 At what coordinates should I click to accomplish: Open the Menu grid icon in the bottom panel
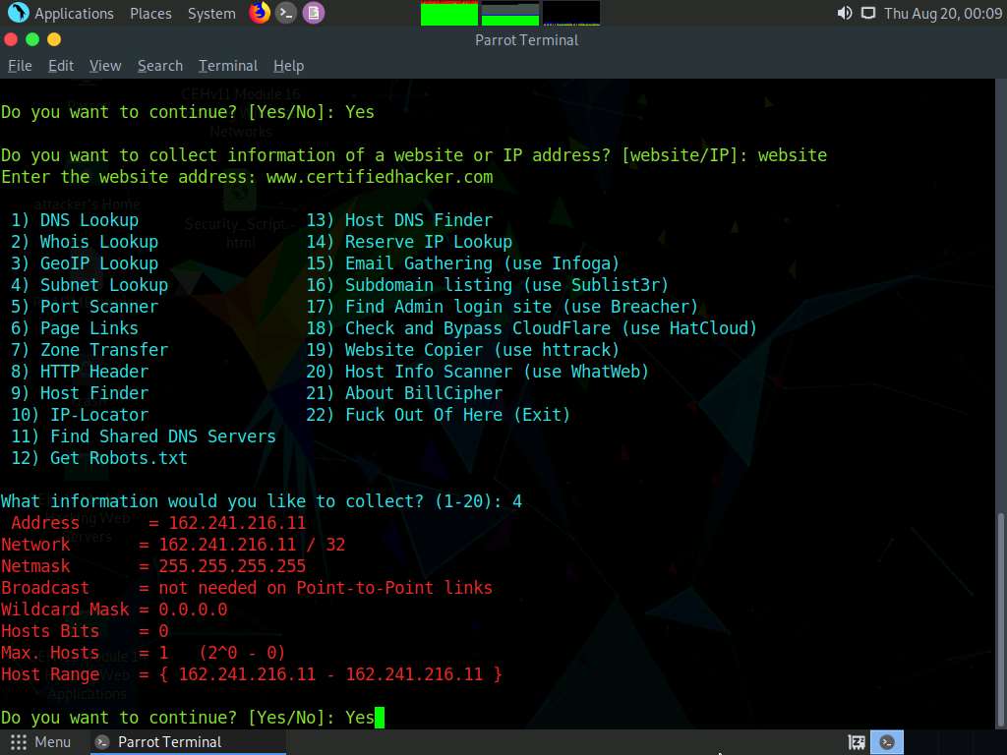pos(18,742)
